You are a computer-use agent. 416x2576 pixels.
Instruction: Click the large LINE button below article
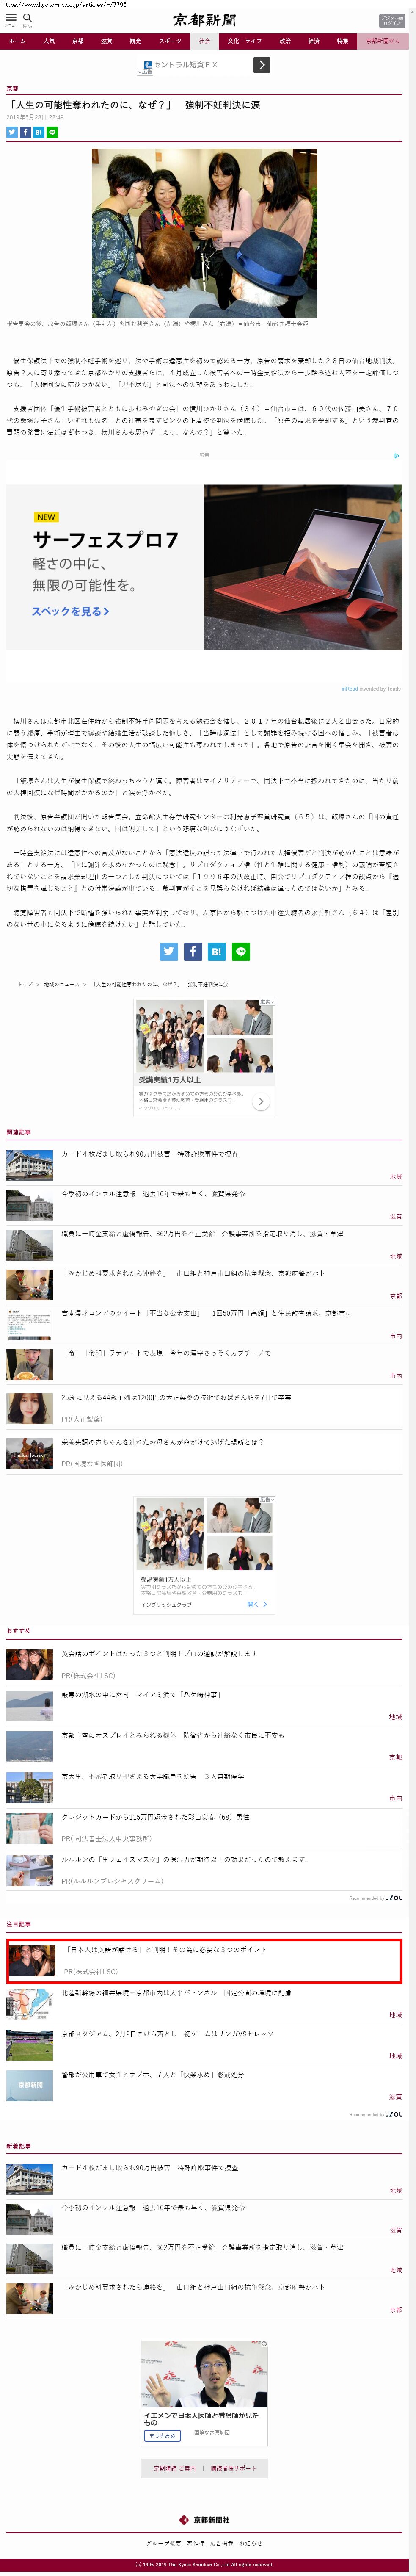point(240,951)
